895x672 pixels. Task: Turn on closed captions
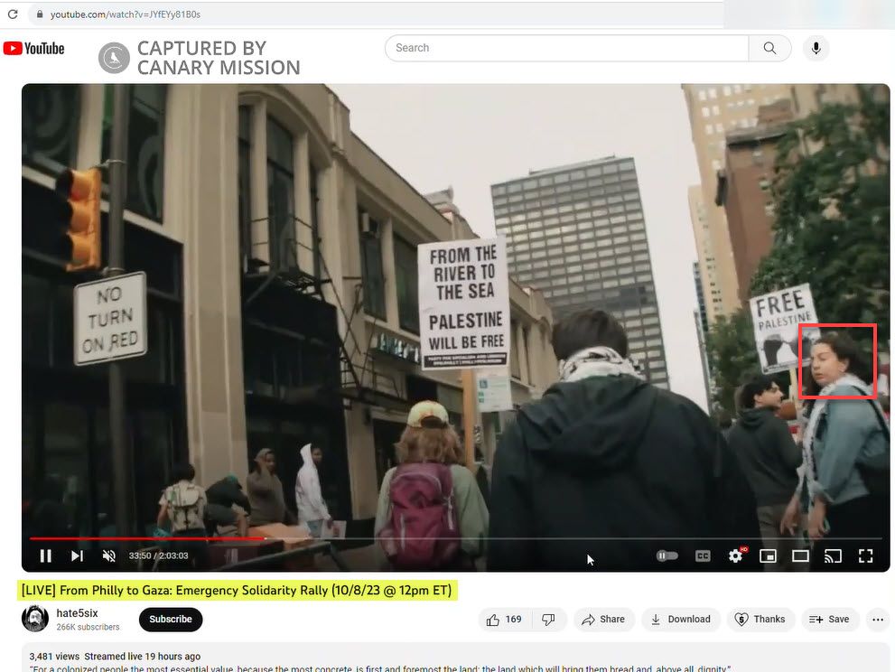click(x=702, y=555)
